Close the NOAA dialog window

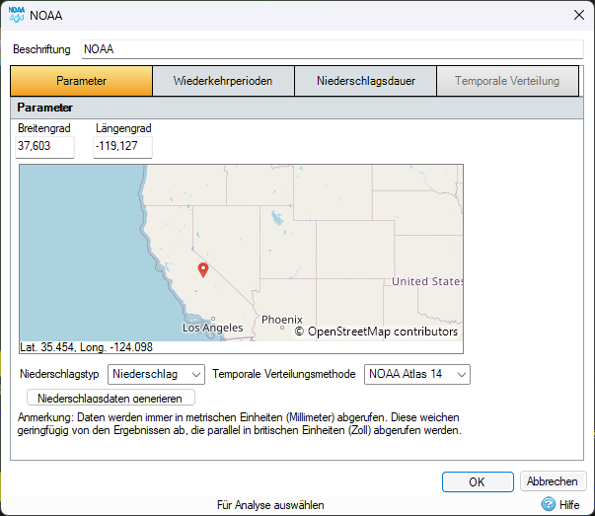pyautogui.click(x=578, y=15)
